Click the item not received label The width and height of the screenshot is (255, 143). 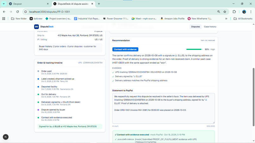click(208, 40)
